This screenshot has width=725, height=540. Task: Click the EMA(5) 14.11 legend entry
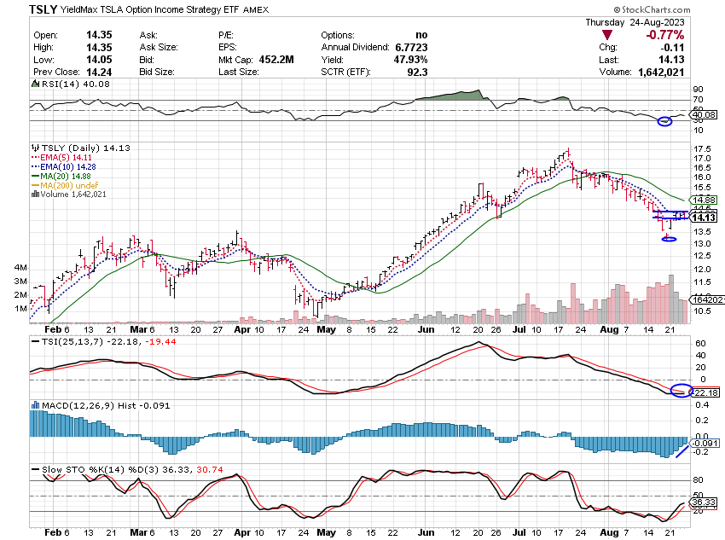[x=66, y=158]
